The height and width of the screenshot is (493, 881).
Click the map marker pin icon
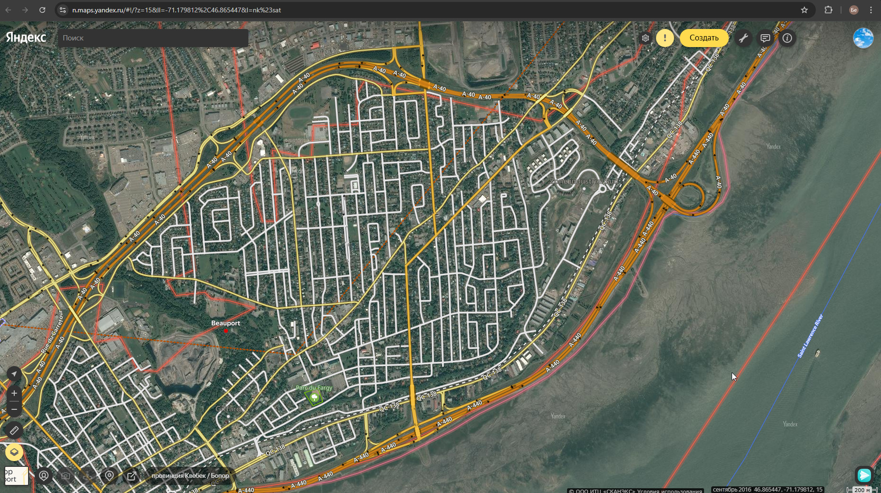(109, 475)
